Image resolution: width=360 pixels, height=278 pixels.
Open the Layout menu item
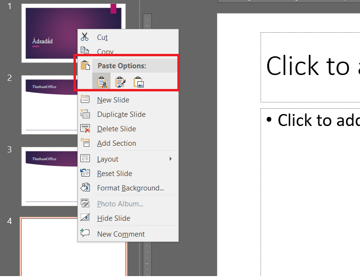pyautogui.click(x=108, y=159)
